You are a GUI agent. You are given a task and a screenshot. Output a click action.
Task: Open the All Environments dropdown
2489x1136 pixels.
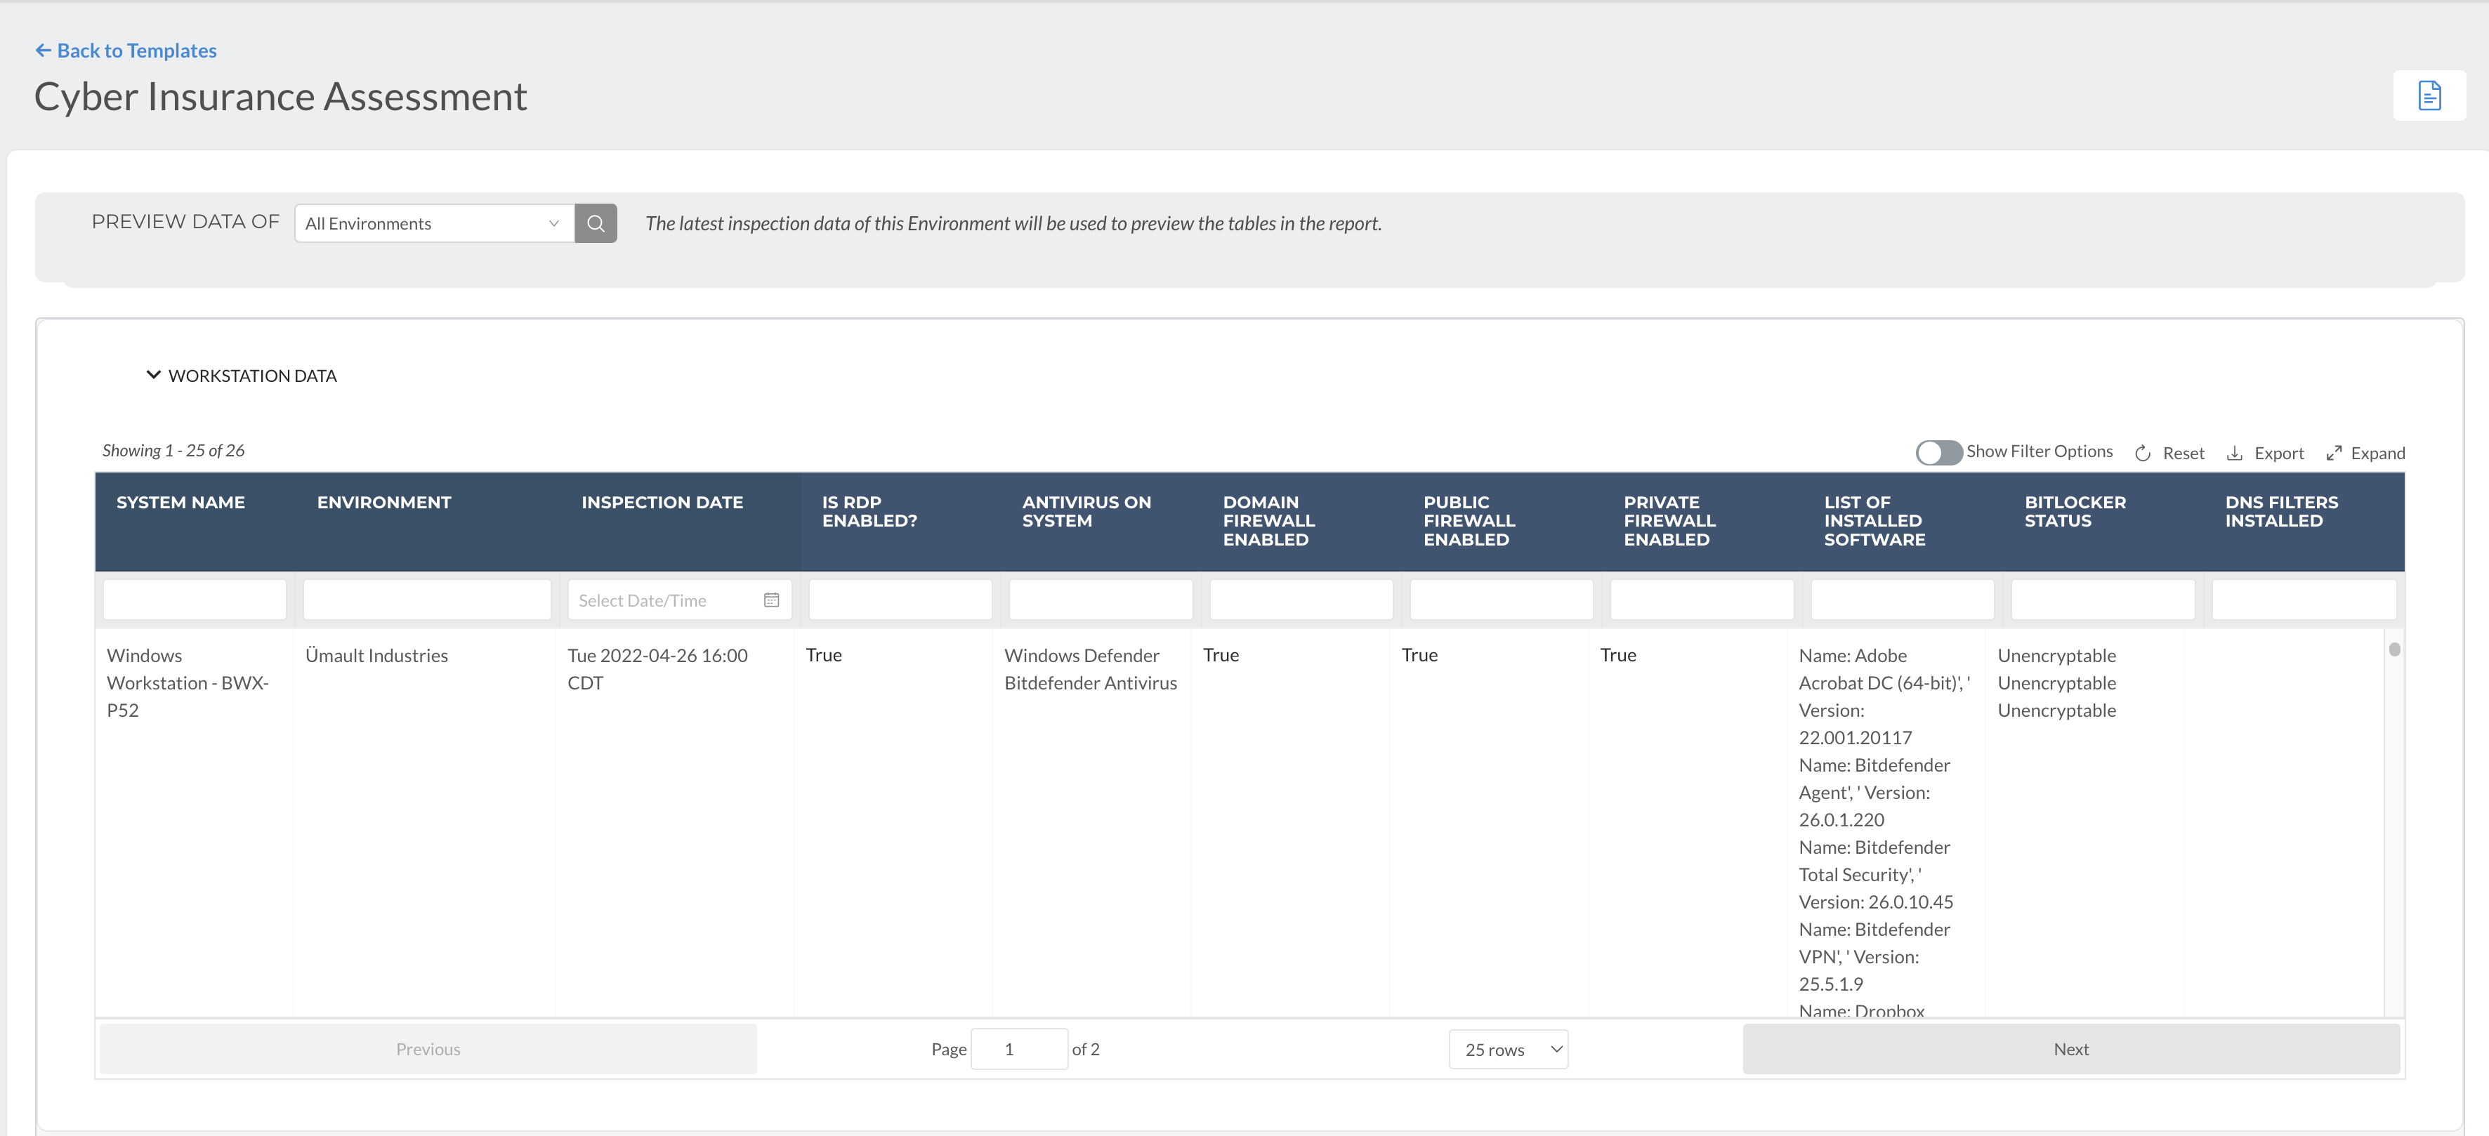pos(434,223)
